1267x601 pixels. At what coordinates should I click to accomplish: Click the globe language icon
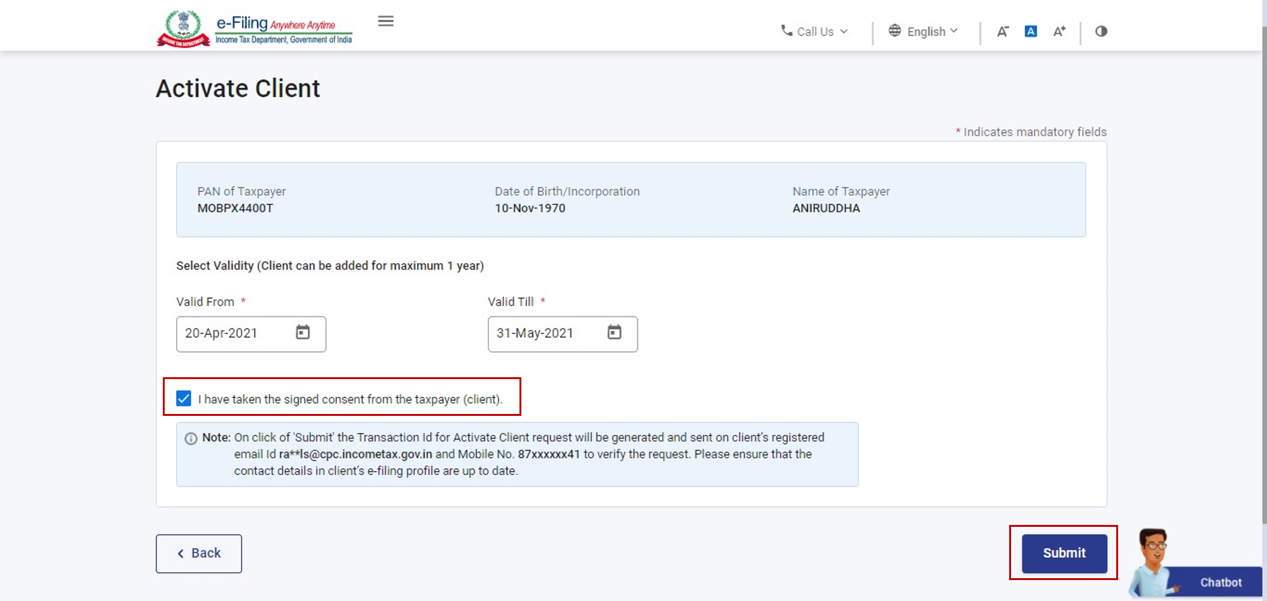click(895, 30)
